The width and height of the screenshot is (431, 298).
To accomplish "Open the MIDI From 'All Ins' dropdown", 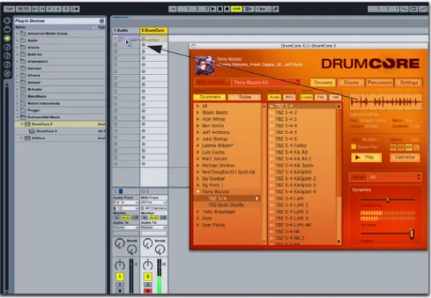I will click(x=154, y=203).
